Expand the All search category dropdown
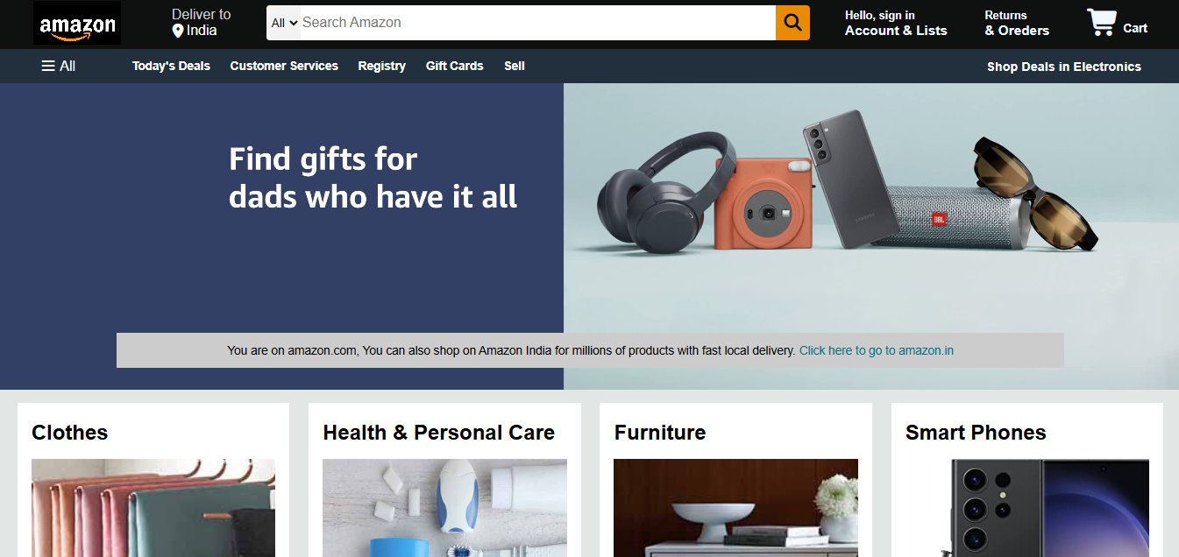Image resolution: width=1179 pixels, height=557 pixels. [x=284, y=23]
